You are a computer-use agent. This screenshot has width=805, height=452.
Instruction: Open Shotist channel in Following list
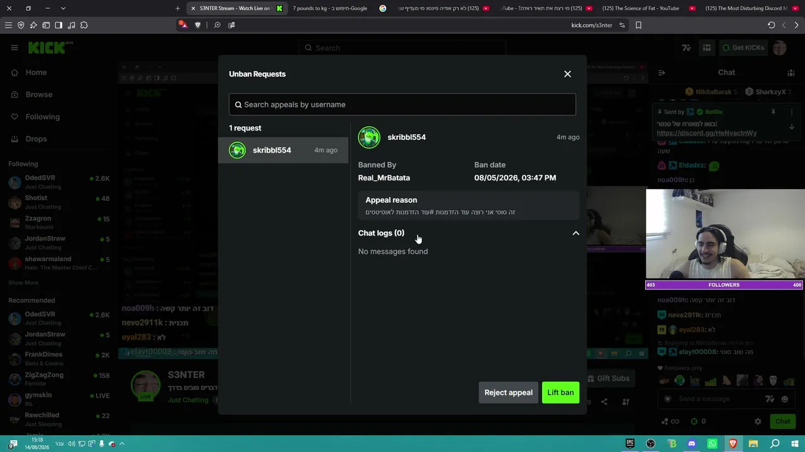(59, 202)
